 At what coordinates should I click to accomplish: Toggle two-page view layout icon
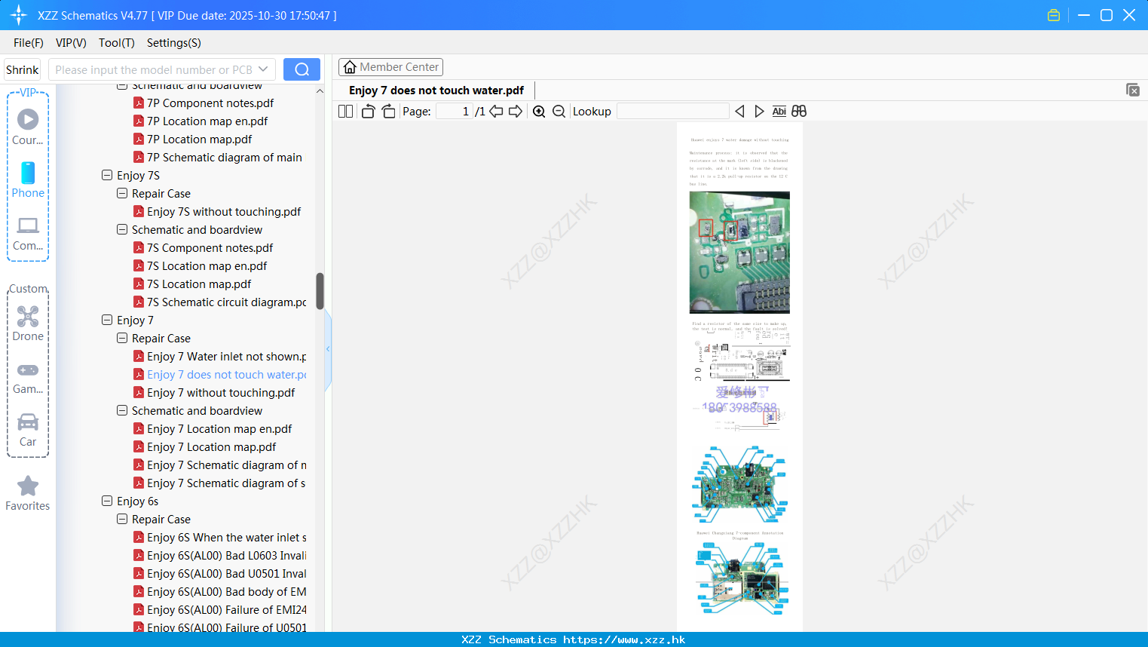(345, 112)
